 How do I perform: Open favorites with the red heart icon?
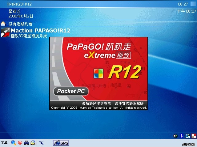click(x=20, y=143)
